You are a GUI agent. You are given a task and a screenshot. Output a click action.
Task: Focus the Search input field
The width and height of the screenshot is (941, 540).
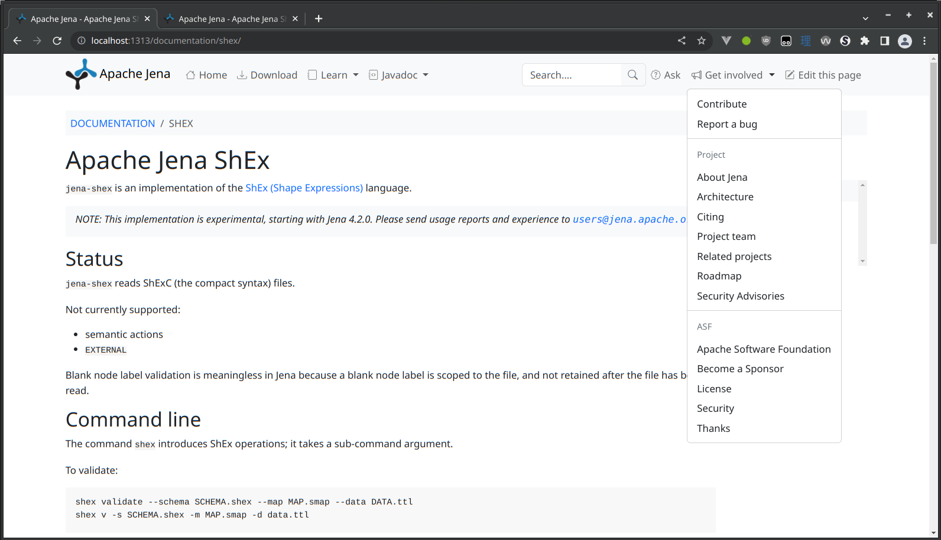click(x=572, y=75)
